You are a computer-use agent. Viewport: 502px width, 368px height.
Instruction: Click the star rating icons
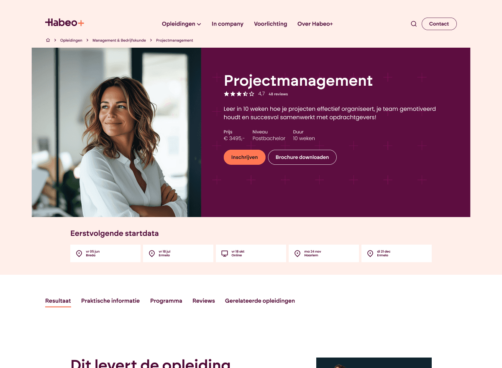click(x=239, y=94)
